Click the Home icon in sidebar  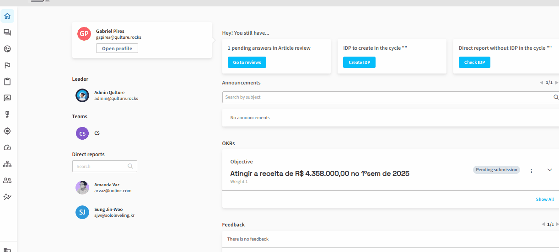[x=7, y=16]
